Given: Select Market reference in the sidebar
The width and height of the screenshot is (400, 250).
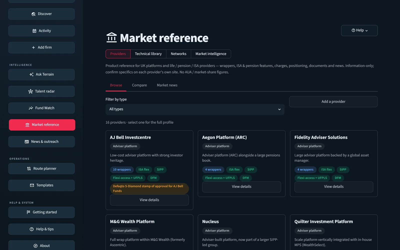Looking at the screenshot, I should pyautogui.click(x=42, y=125).
